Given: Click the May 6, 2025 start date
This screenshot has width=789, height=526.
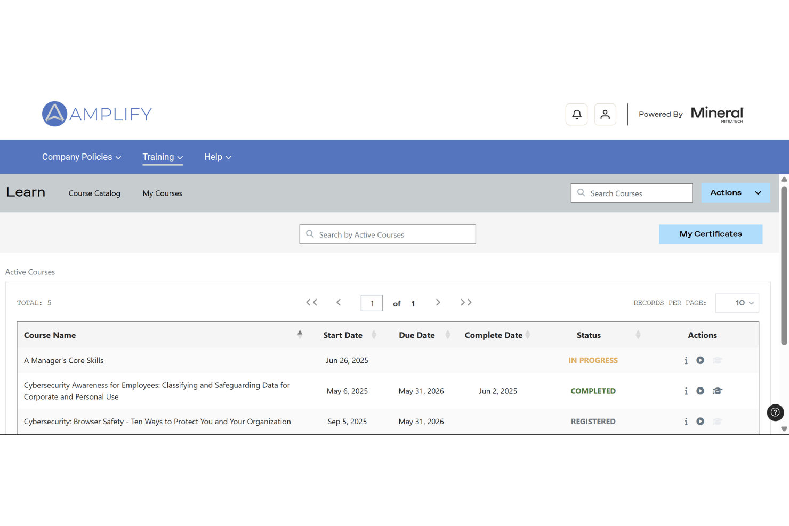Looking at the screenshot, I should click(x=347, y=391).
